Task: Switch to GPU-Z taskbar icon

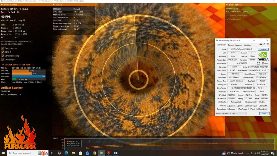Action: [102, 153]
